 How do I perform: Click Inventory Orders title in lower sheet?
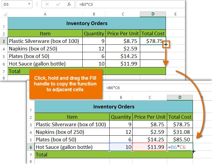(114, 107)
